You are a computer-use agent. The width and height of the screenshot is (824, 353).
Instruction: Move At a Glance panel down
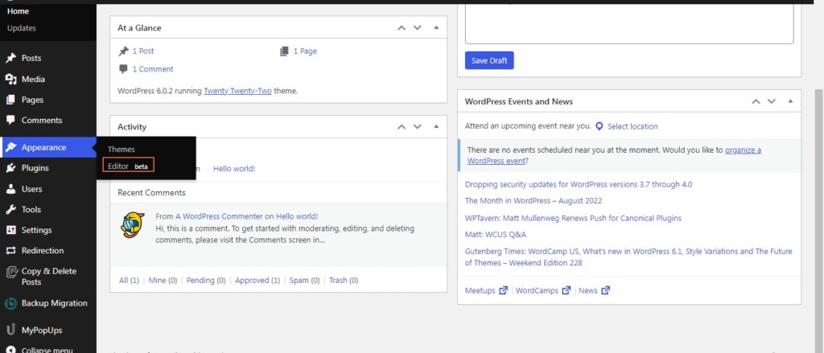[418, 28]
